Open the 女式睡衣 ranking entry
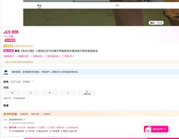Viewport: 179px width, 139px height. (19, 62)
